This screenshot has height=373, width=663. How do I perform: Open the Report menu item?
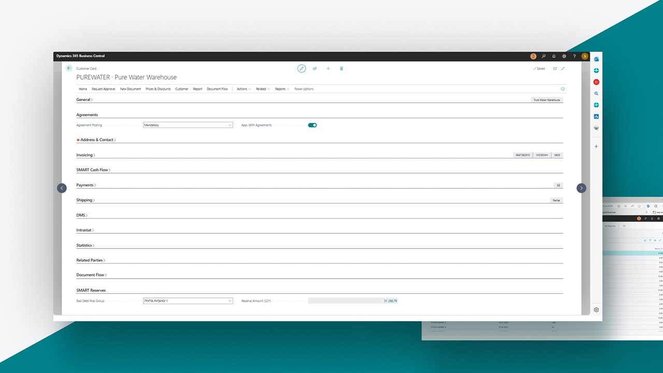pyautogui.click(x=197, y=89)
